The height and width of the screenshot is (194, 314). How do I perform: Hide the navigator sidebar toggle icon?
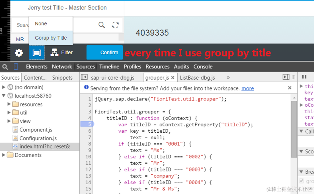[84, 77]
